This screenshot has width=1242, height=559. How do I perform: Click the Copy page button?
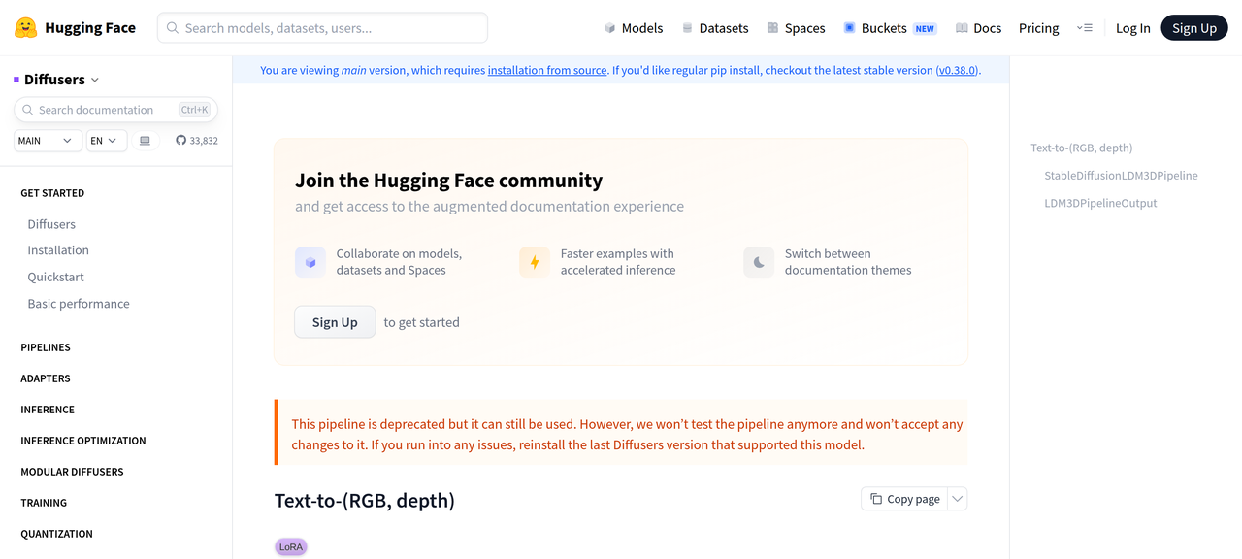(904, 499)
